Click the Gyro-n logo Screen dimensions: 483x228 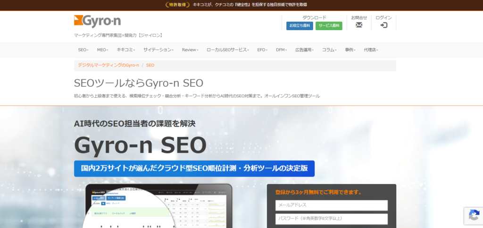[97, 21]
